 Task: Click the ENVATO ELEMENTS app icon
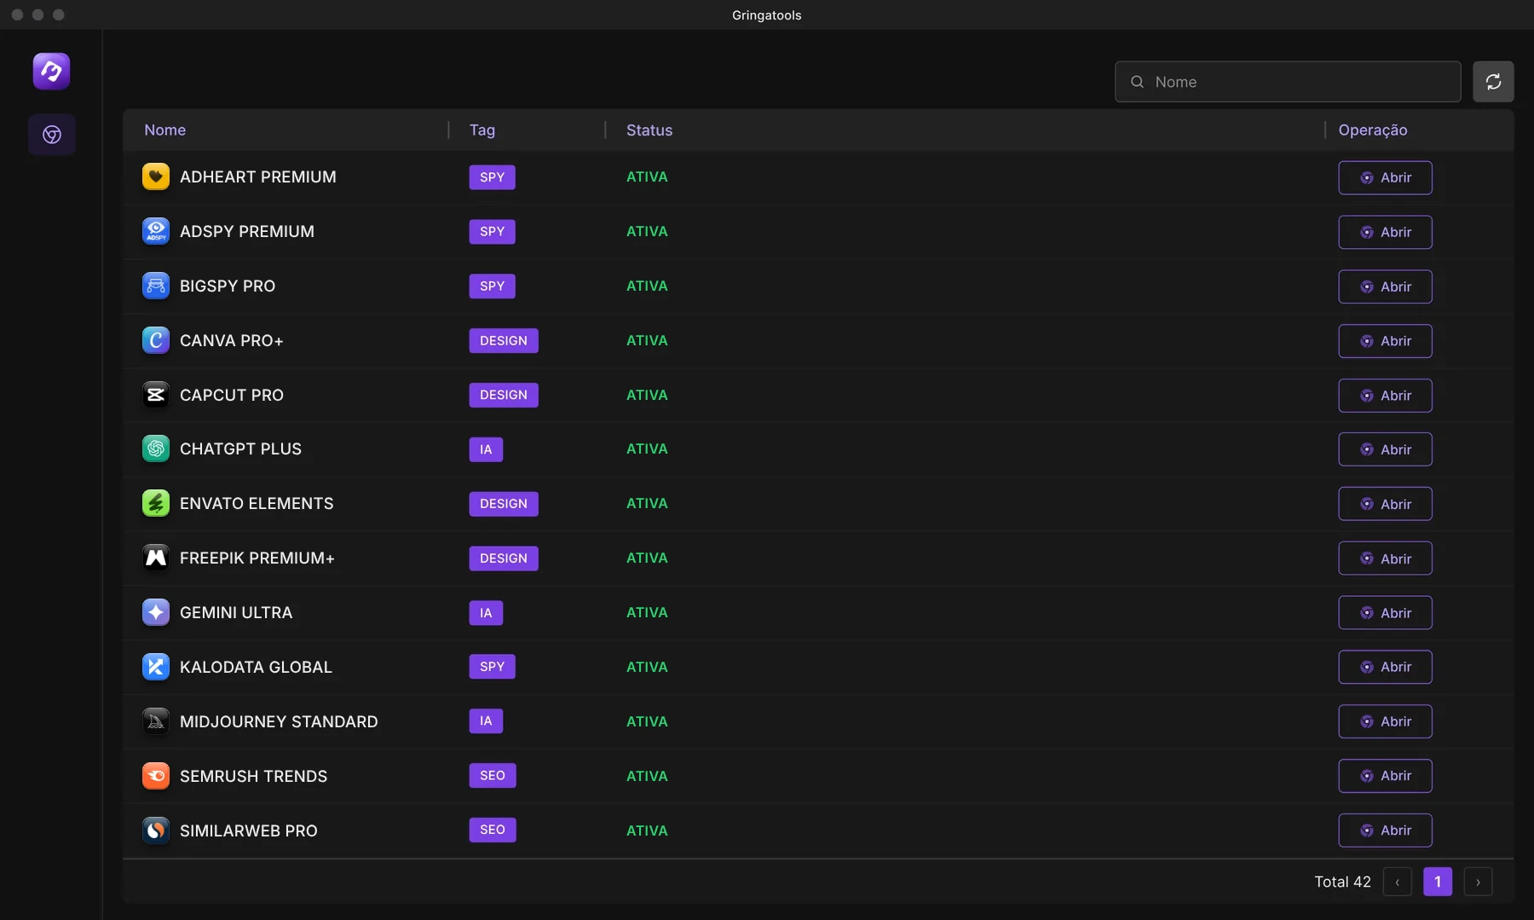click(x=156, y=503)
